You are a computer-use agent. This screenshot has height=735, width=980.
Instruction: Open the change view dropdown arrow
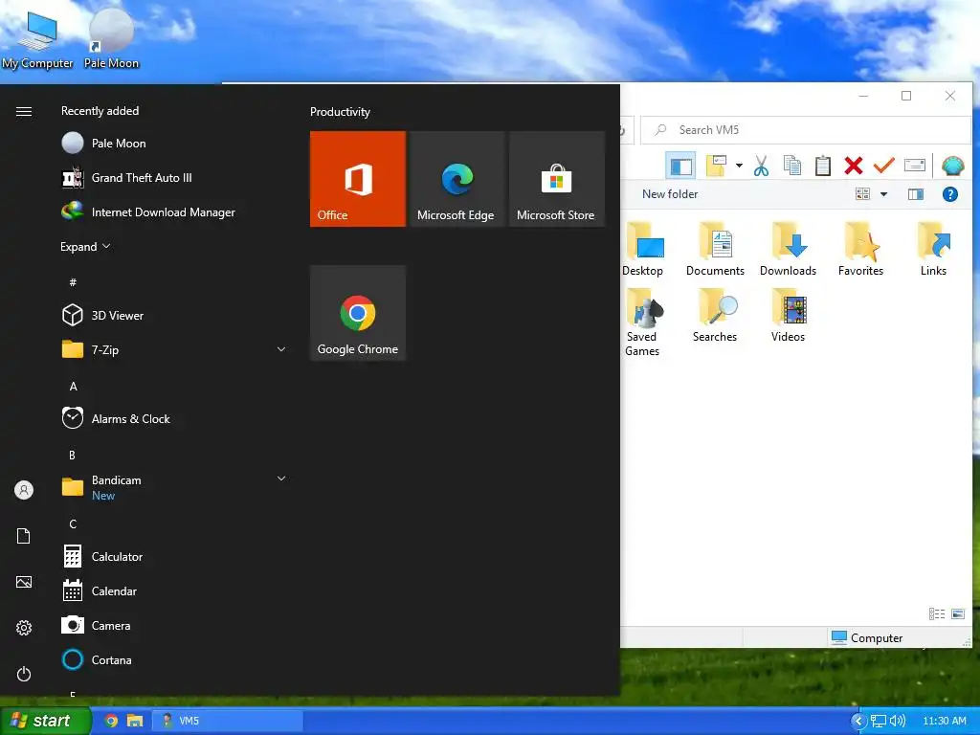883,194
